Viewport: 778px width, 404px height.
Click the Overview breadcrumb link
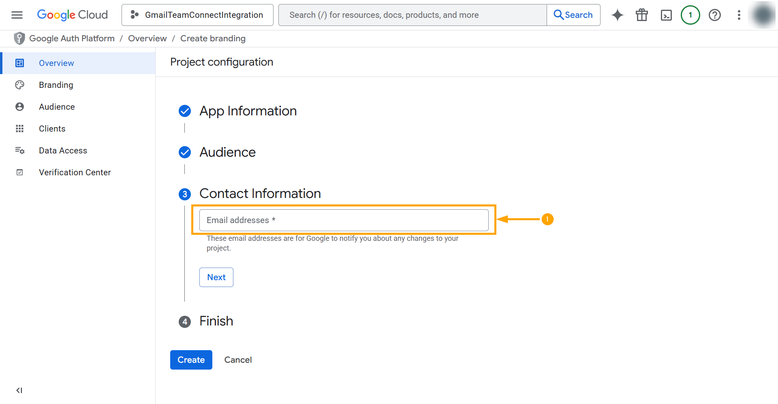[x=147, y=38]
